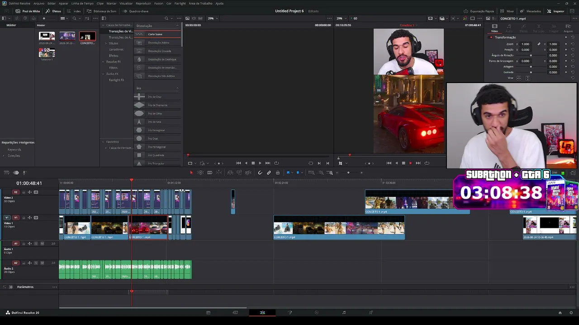Stop playback in the timeline viewer

[403, 163]
